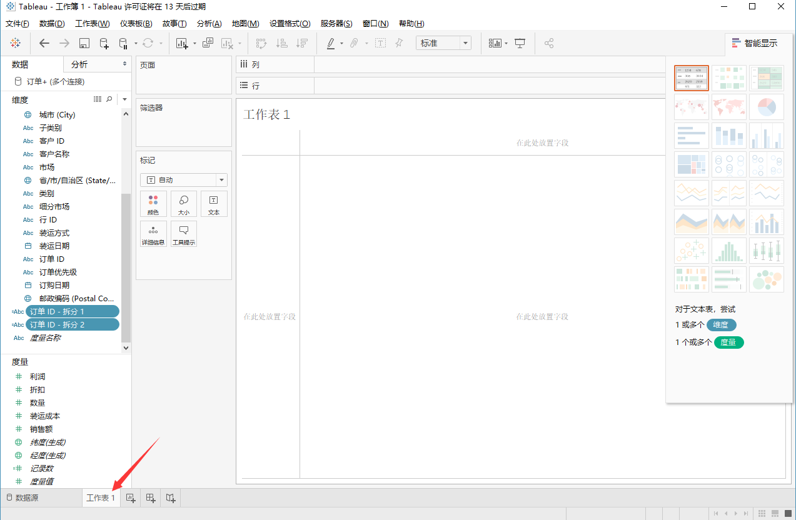Click the new worksheet tab icon at bottom
The image size is (796, 520).
[x=131, y=498]
